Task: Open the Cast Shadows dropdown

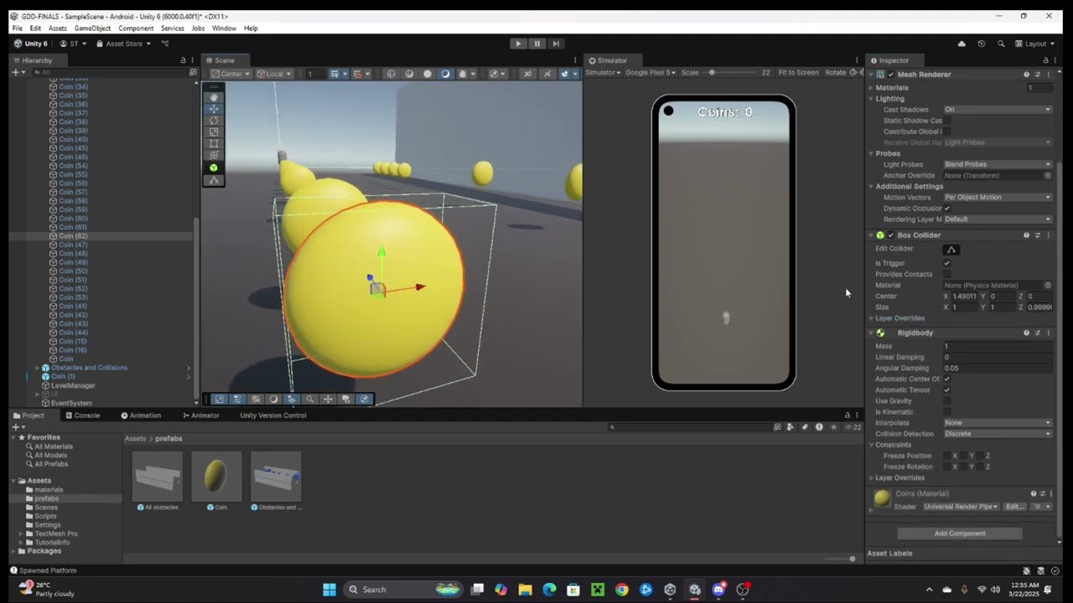Action: 998,110
